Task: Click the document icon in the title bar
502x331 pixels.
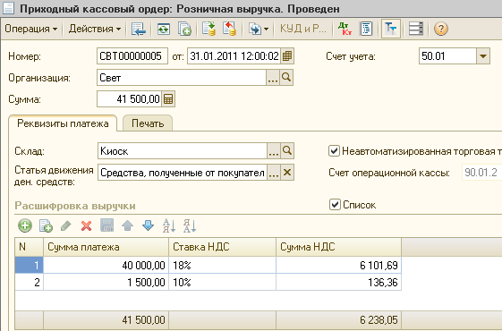Action: pos(8,8)
